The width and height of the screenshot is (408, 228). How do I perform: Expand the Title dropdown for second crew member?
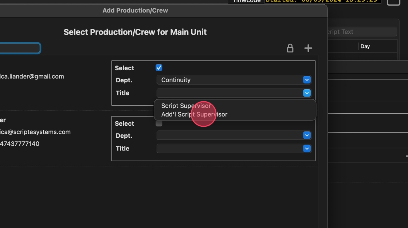coord(307,149)
